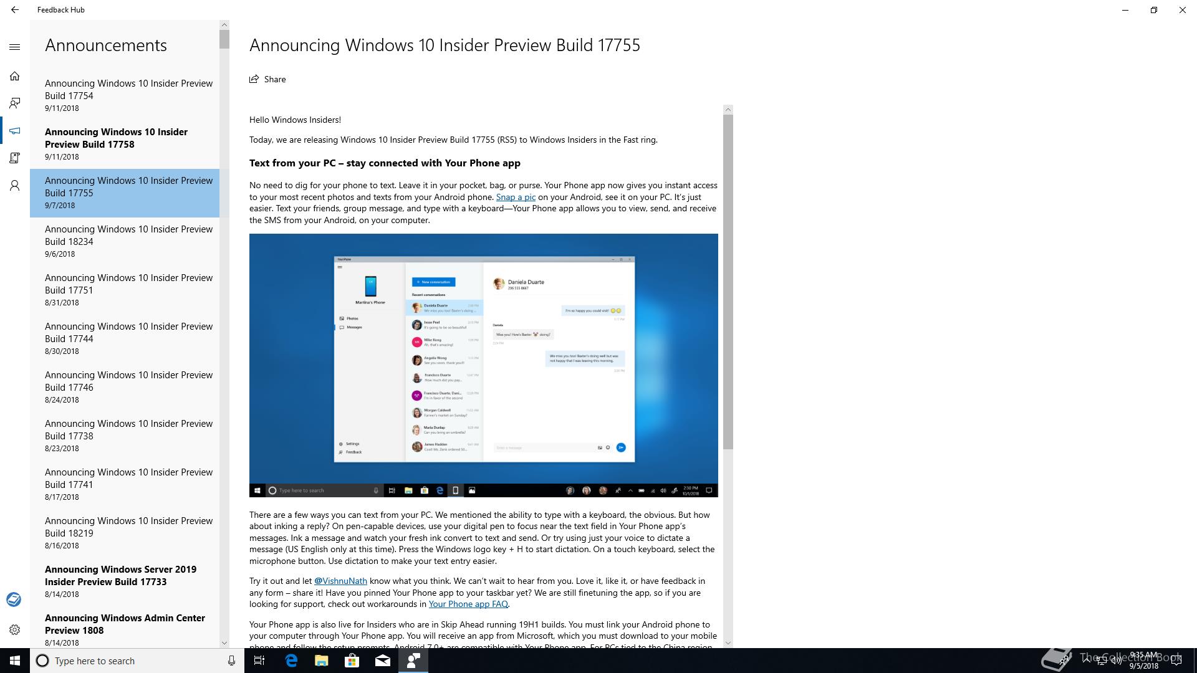Open Task View from taskbar
The width and height of the screenshot is (1197, 673).
coord(259,661)
